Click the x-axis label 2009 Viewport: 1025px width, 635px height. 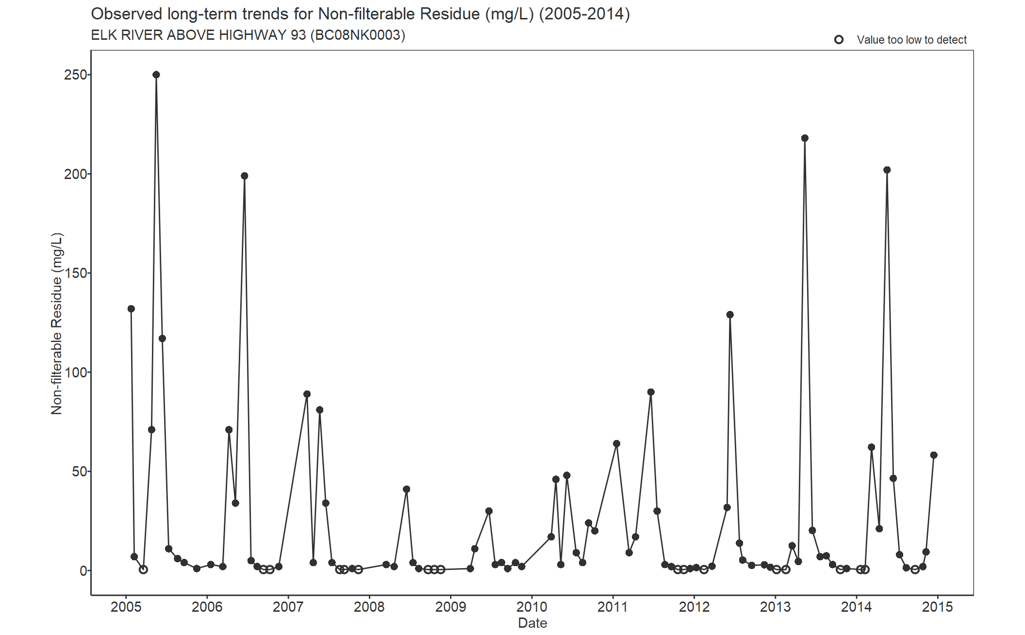450,607
